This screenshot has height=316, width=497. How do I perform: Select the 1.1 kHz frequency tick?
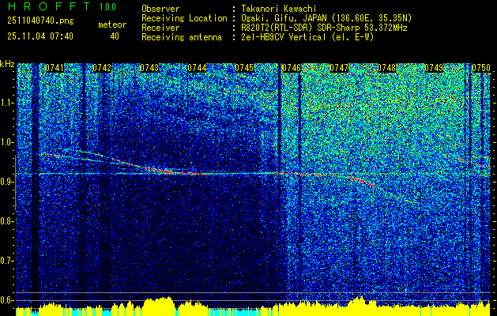(7, 102)
